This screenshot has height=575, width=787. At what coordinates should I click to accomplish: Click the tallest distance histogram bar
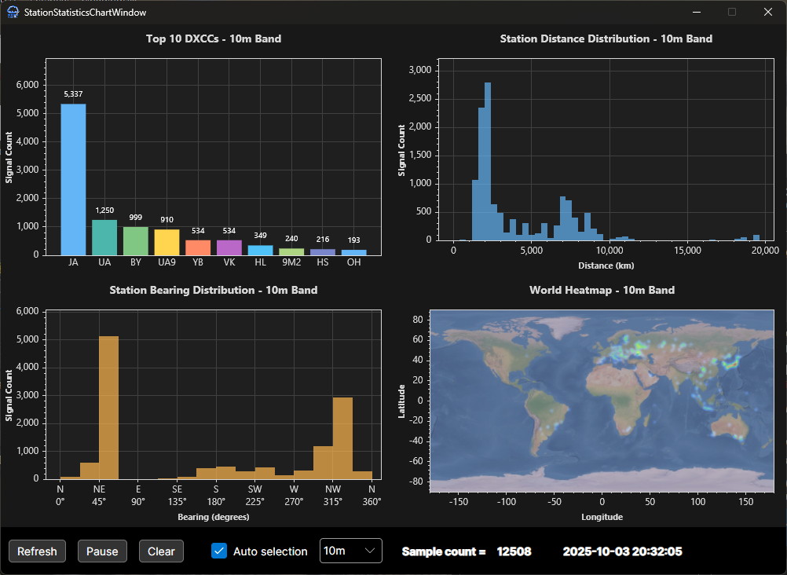[x=487, y=161]
